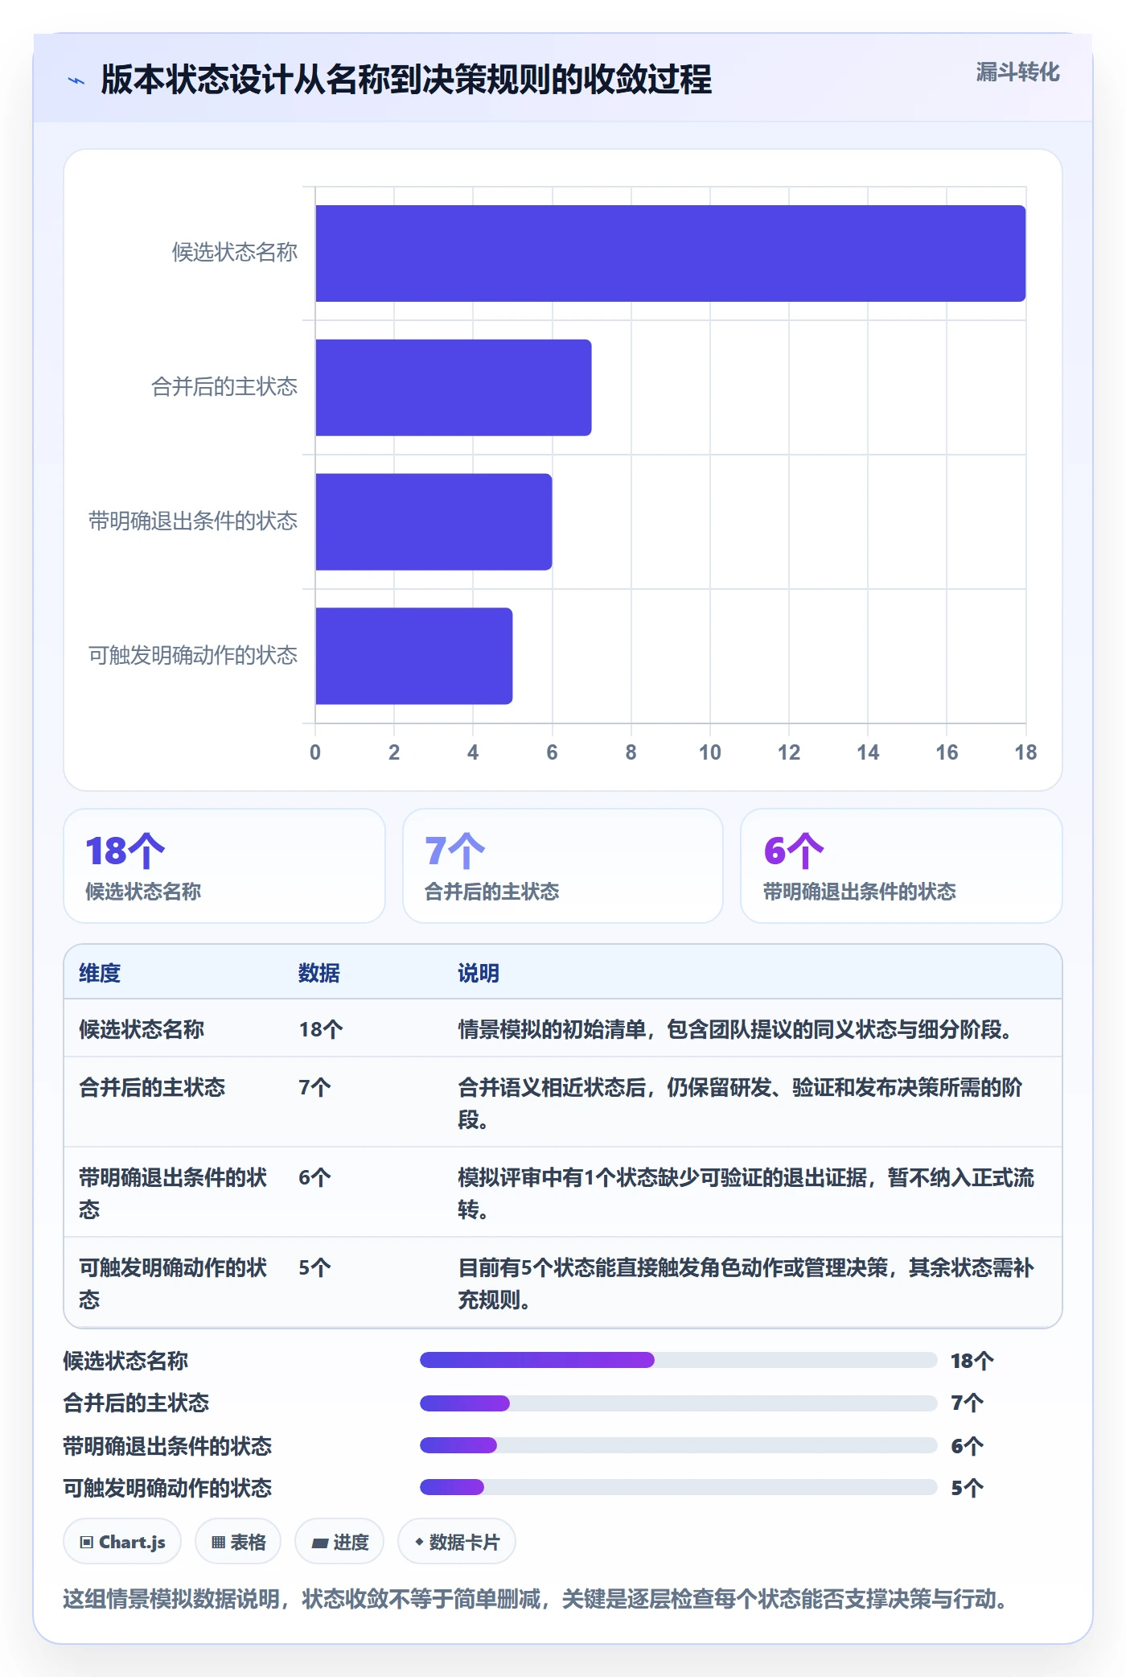Click the 带明确退出条件的状态 progress bar
This screenshot has height=1677, width=1126.
[x=679, y=1445]
